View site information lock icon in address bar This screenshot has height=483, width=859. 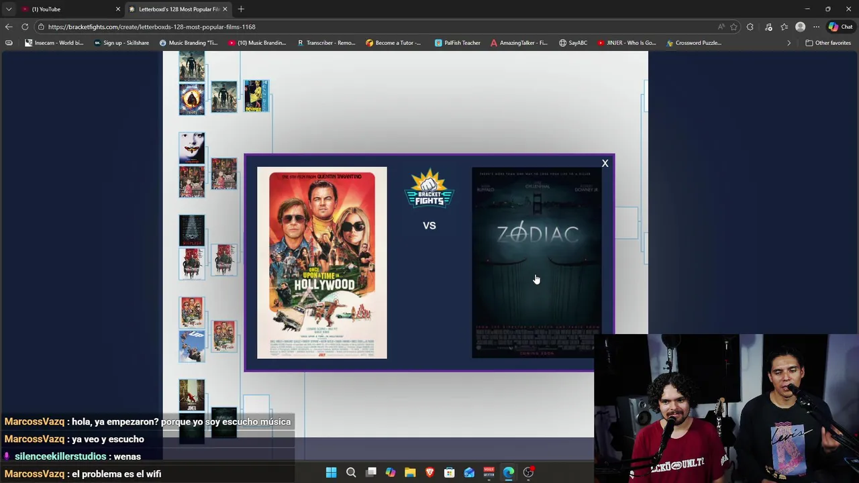pos(41,27)
